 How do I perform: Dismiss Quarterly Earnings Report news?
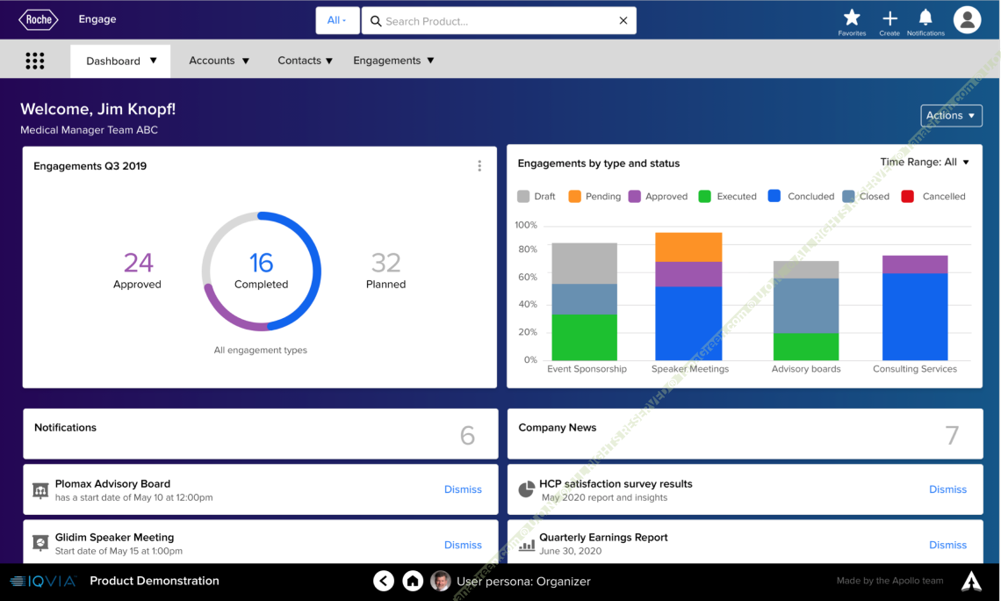947,545
